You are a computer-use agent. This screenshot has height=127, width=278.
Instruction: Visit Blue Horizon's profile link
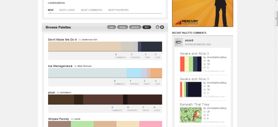point(84,66)
